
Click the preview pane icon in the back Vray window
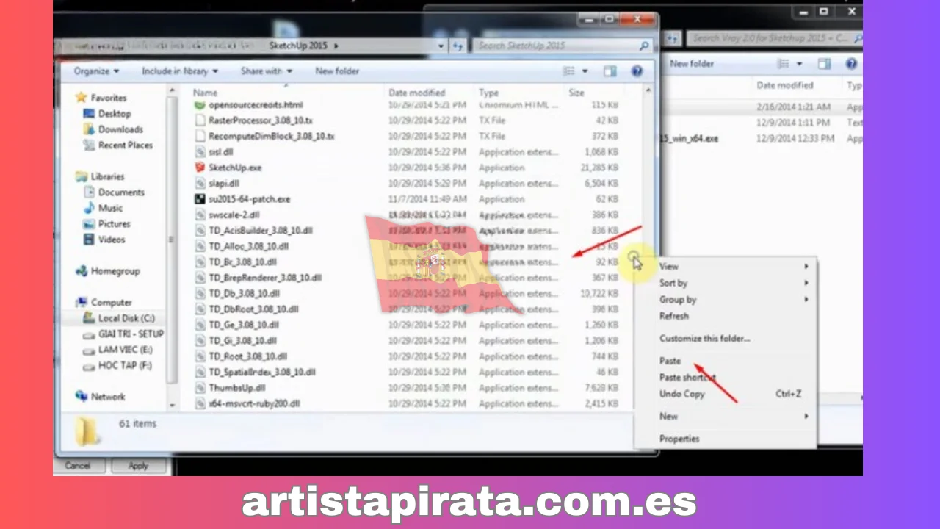824,64
